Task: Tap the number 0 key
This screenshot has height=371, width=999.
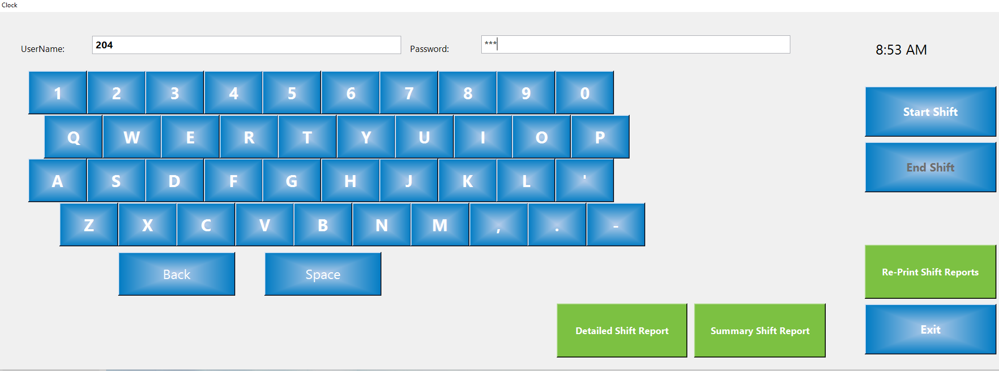Action: (584, 93)
